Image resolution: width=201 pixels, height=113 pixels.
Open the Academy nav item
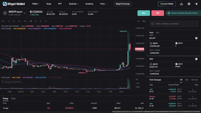(x=89, y=4)
